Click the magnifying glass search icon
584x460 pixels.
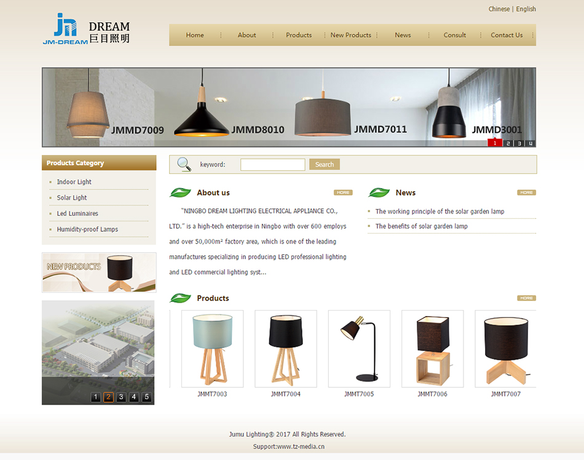[184, 164]
